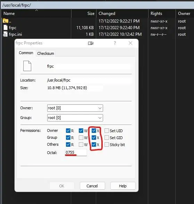Toggle Others read permission checkbox
The height and width of the screenshot is (204, 194).
point(68,144)
